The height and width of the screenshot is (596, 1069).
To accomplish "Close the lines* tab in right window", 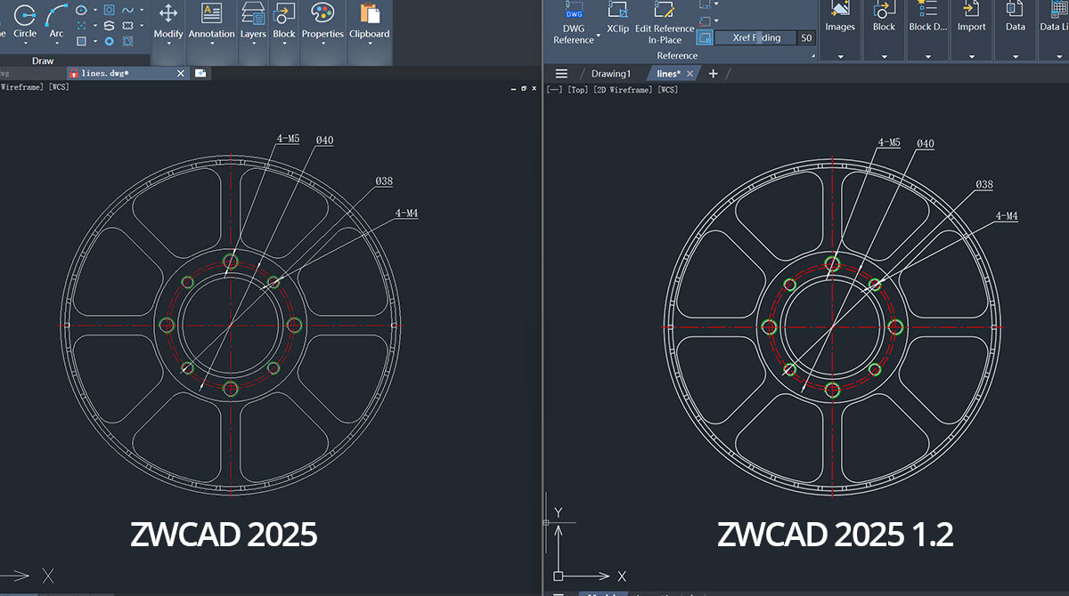I will pos(691,74).
